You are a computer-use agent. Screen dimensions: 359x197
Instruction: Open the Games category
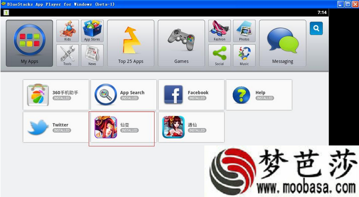[181, 43]
